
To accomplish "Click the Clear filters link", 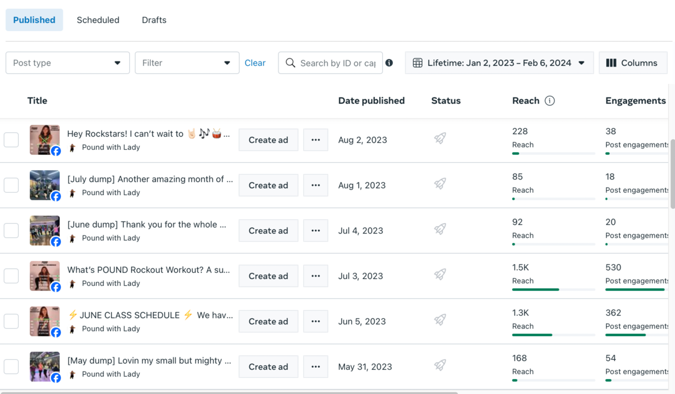I will [255, 63].
